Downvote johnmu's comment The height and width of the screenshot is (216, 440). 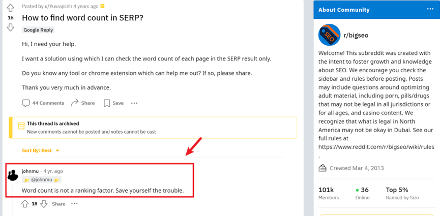(x=44, y=204)
